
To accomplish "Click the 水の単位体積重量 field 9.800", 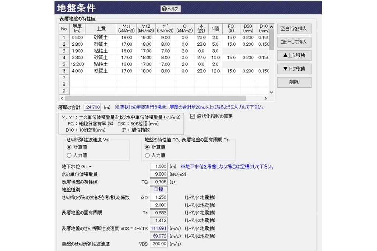I will coord(159,174).
